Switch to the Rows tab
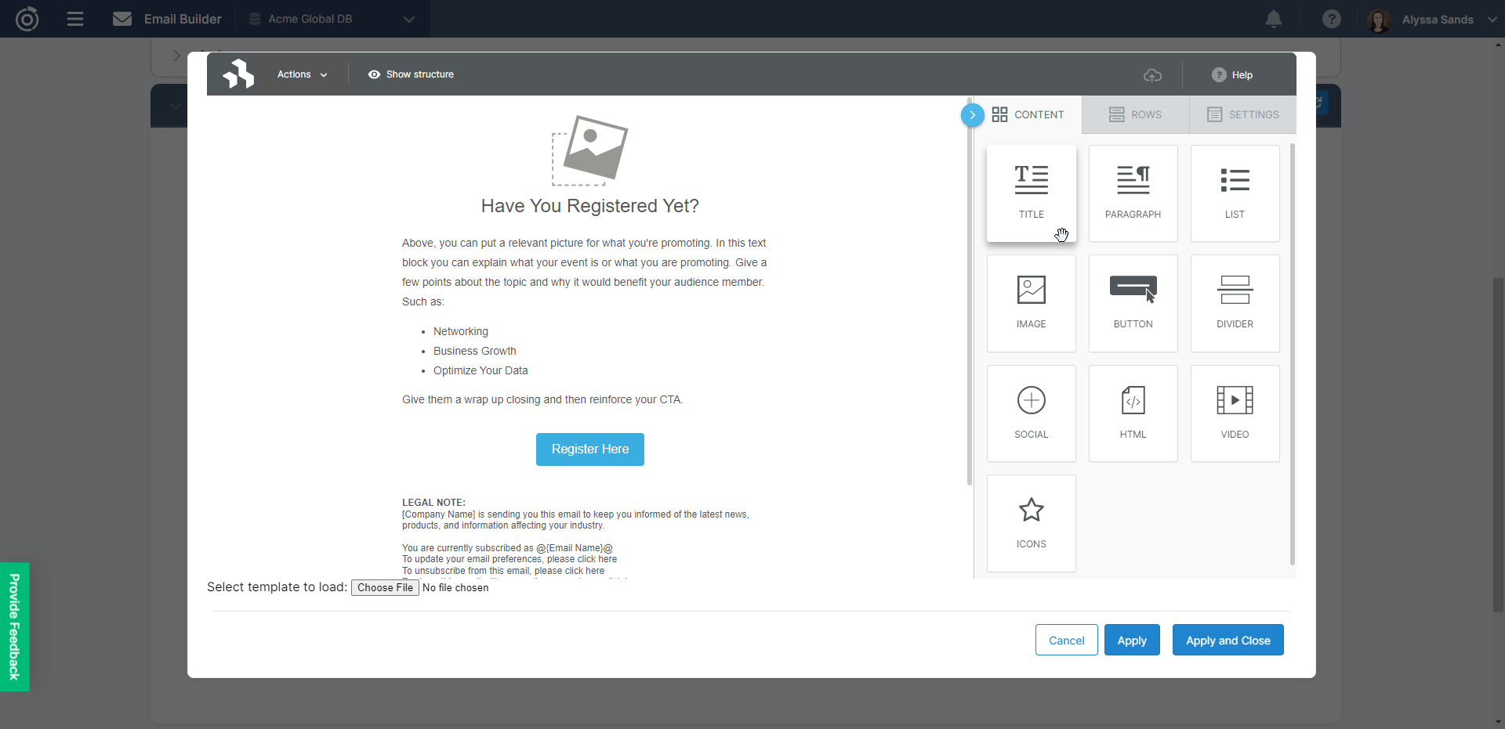 coord(1135,115)
